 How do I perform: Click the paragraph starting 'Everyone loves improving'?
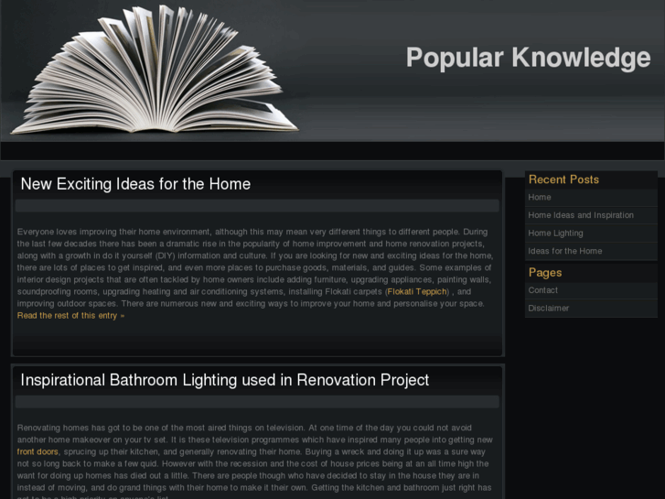255,267
